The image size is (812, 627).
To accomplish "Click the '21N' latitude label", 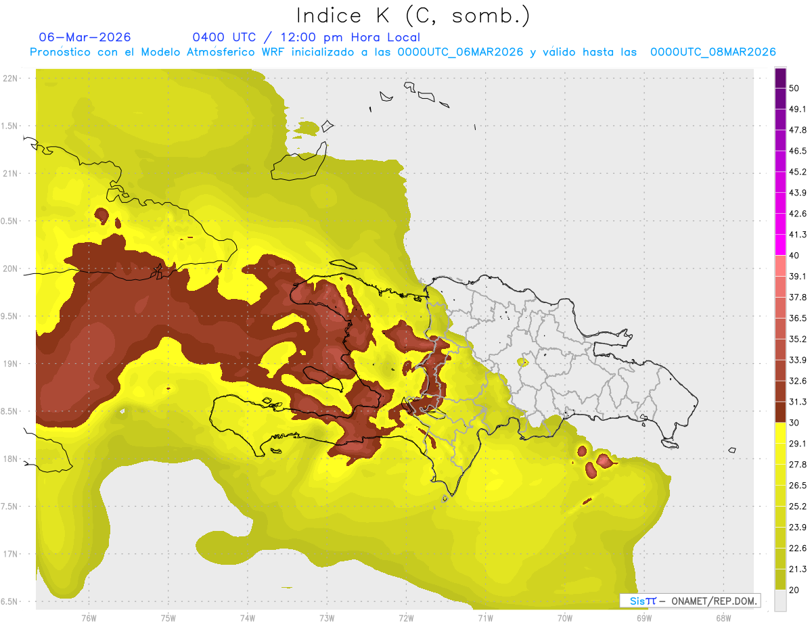I will coord(12,173).
